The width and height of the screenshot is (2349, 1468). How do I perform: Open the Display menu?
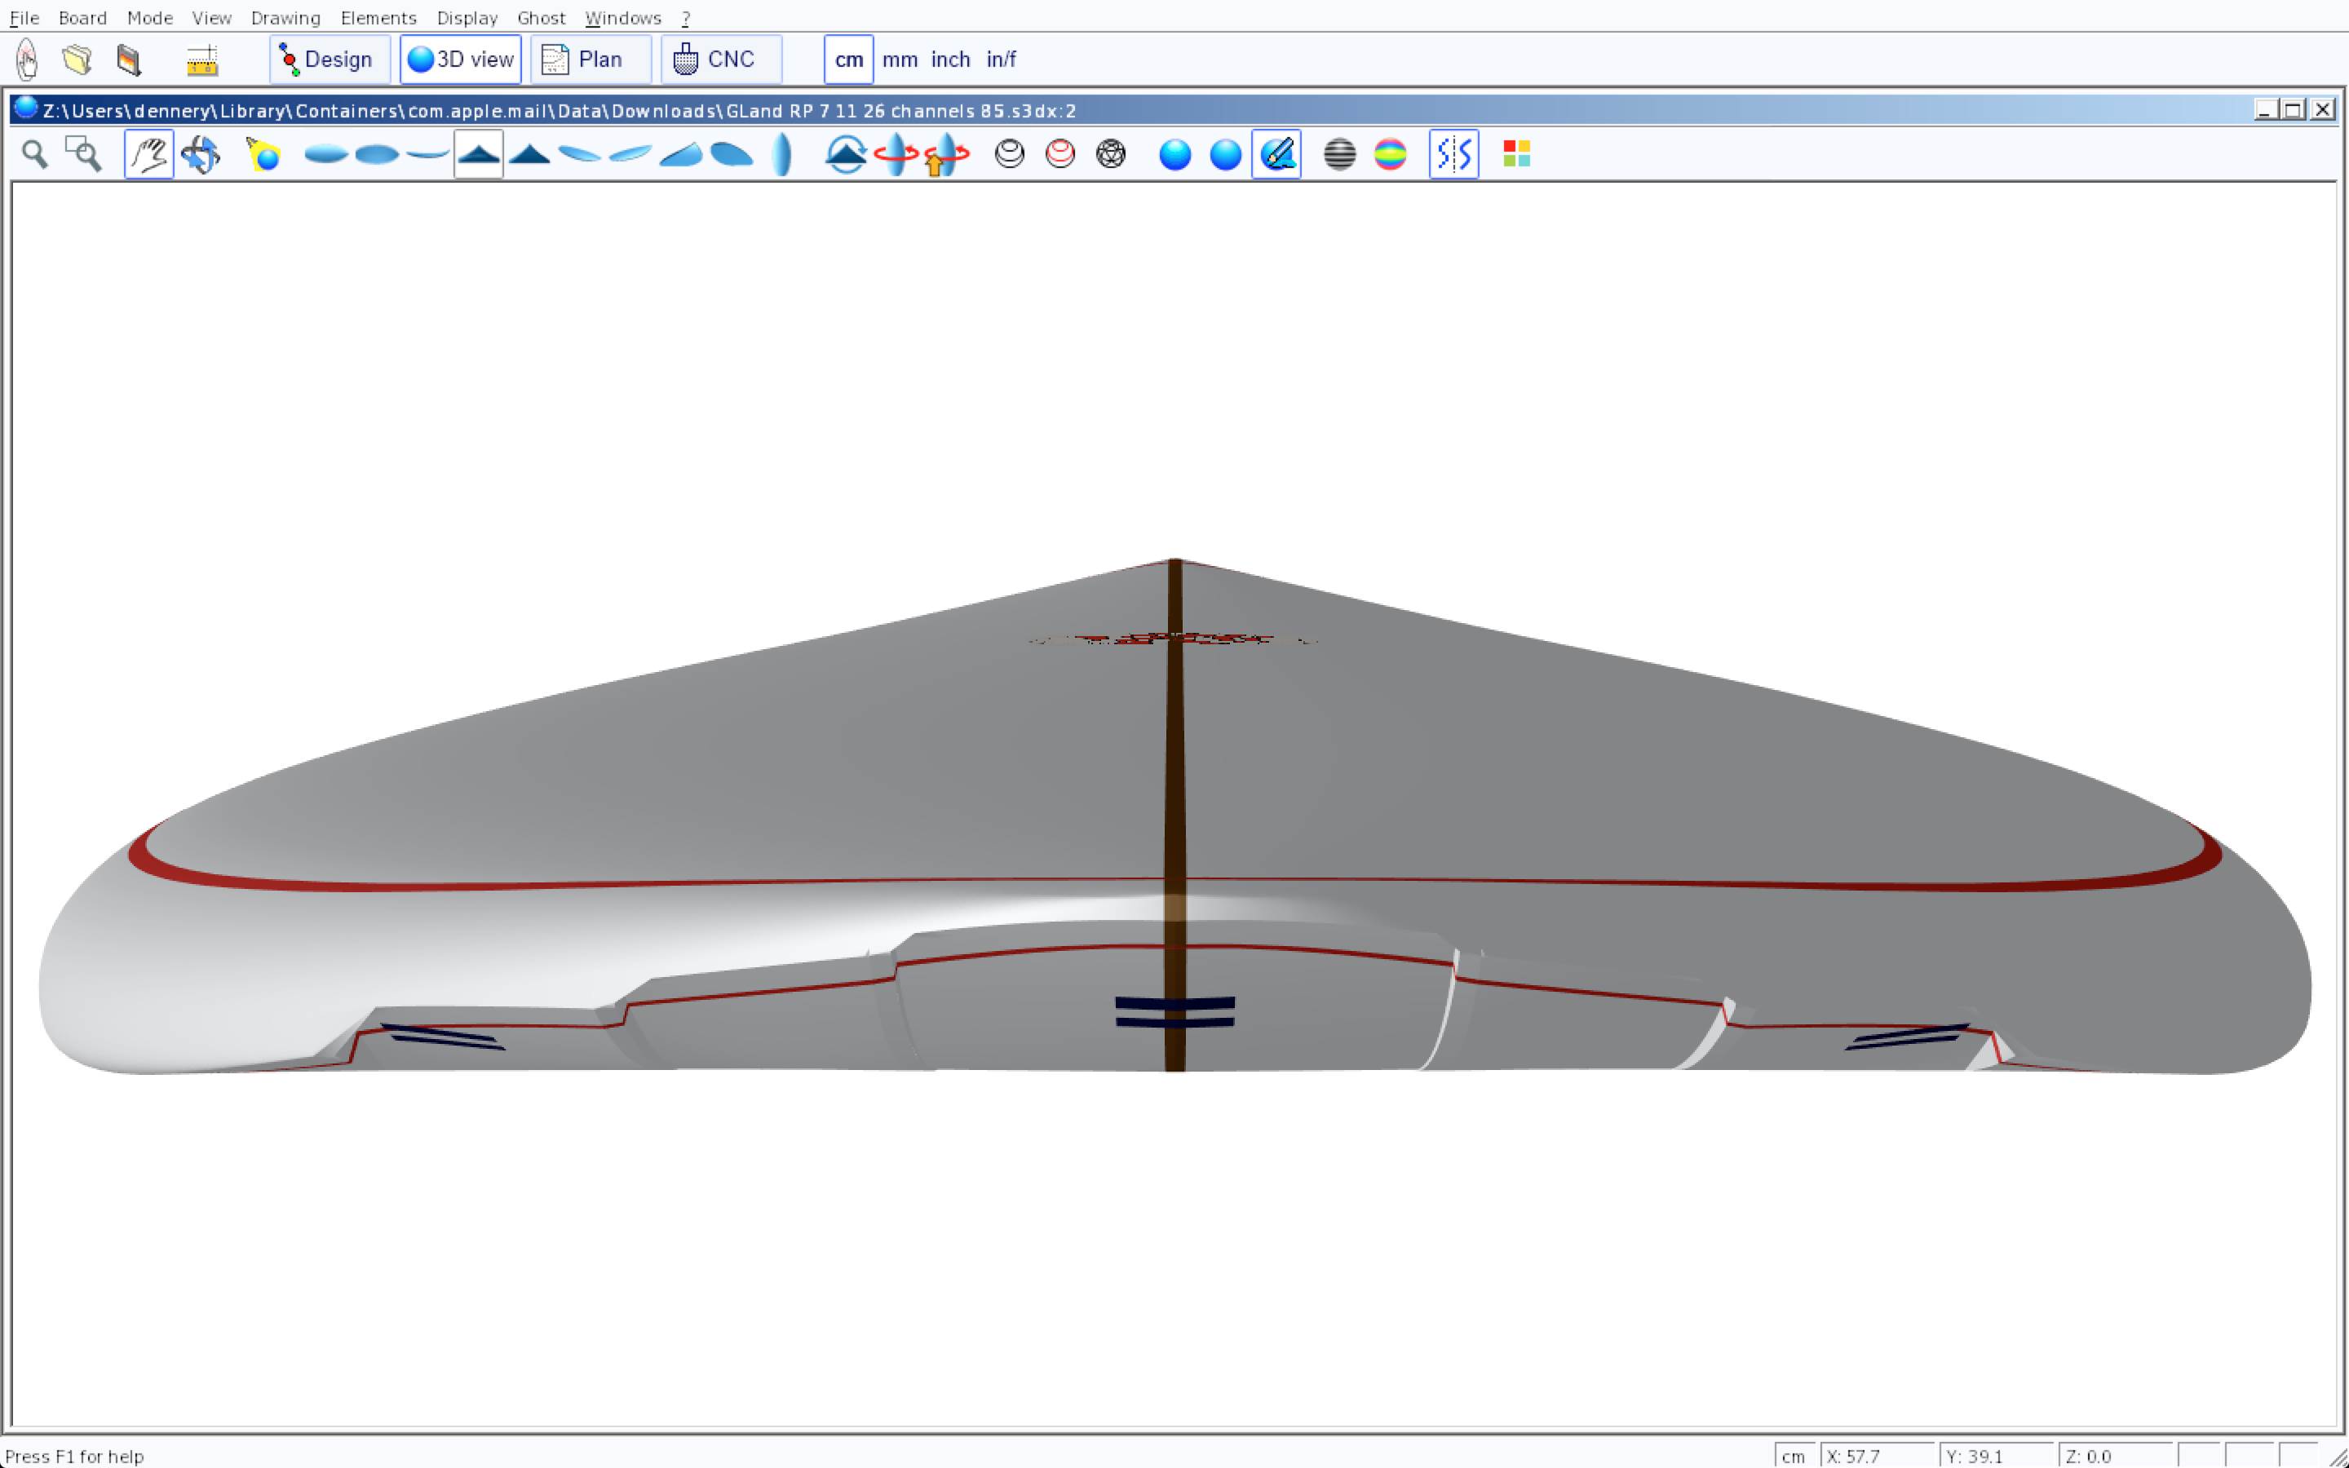pos(467,17)
